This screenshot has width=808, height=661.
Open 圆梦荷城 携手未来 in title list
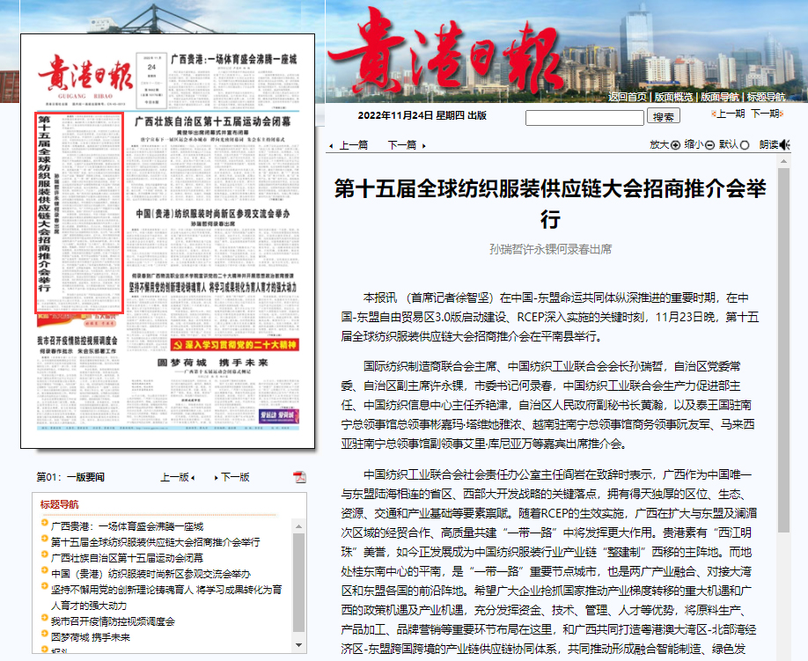click(91, 637)
